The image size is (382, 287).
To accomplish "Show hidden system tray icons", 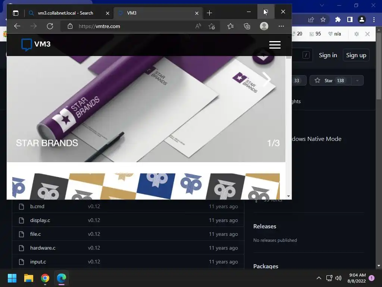I will [319, 278].
